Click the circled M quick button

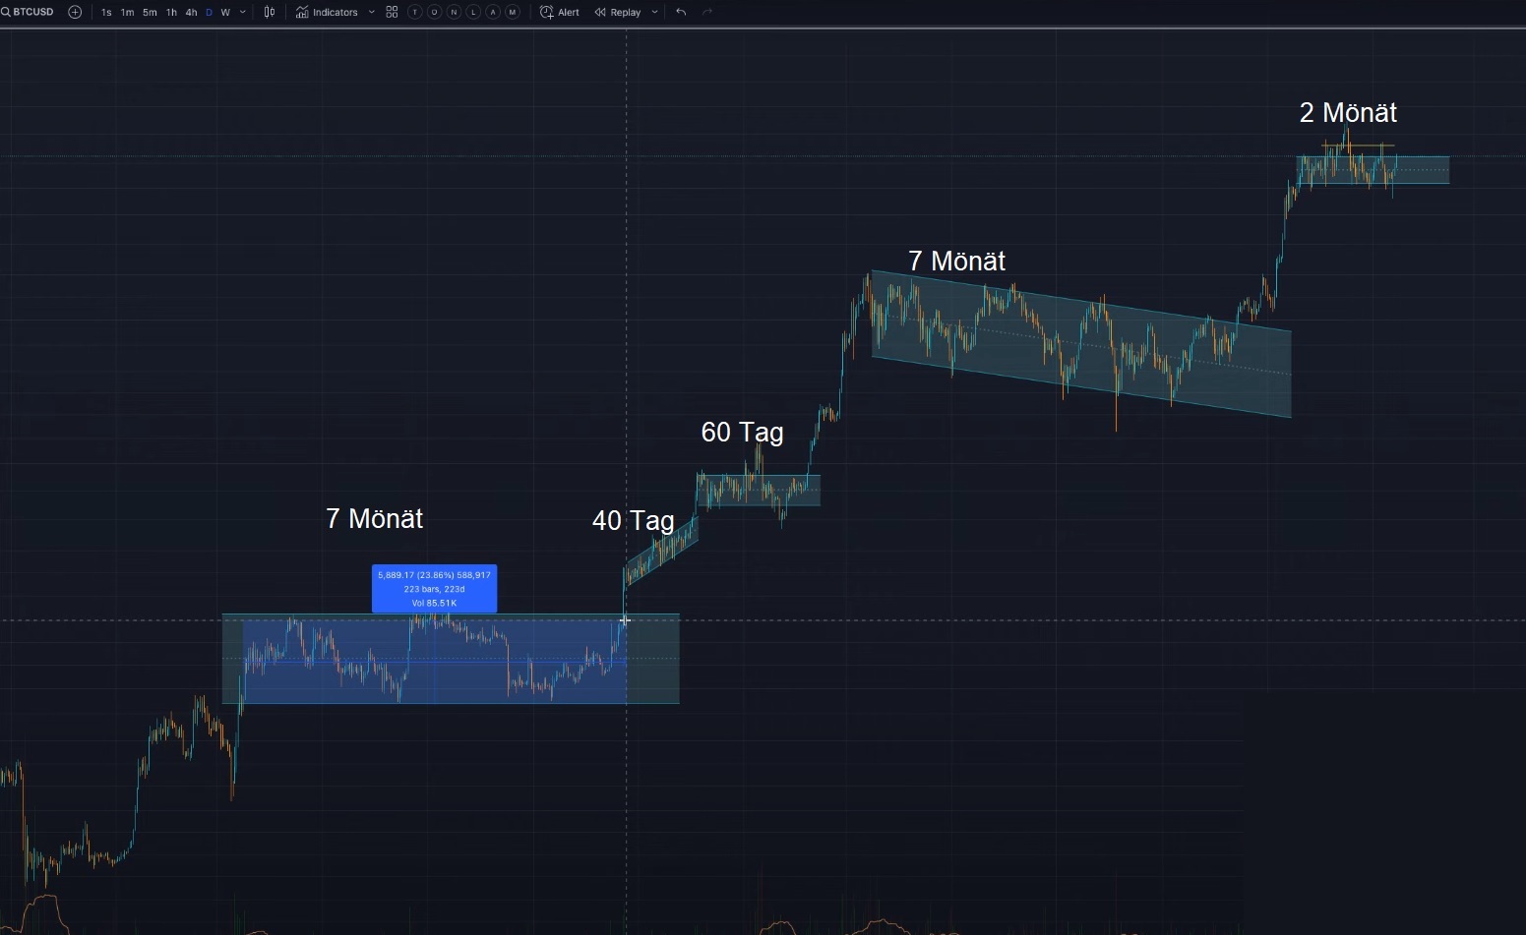tap(512, 12)
